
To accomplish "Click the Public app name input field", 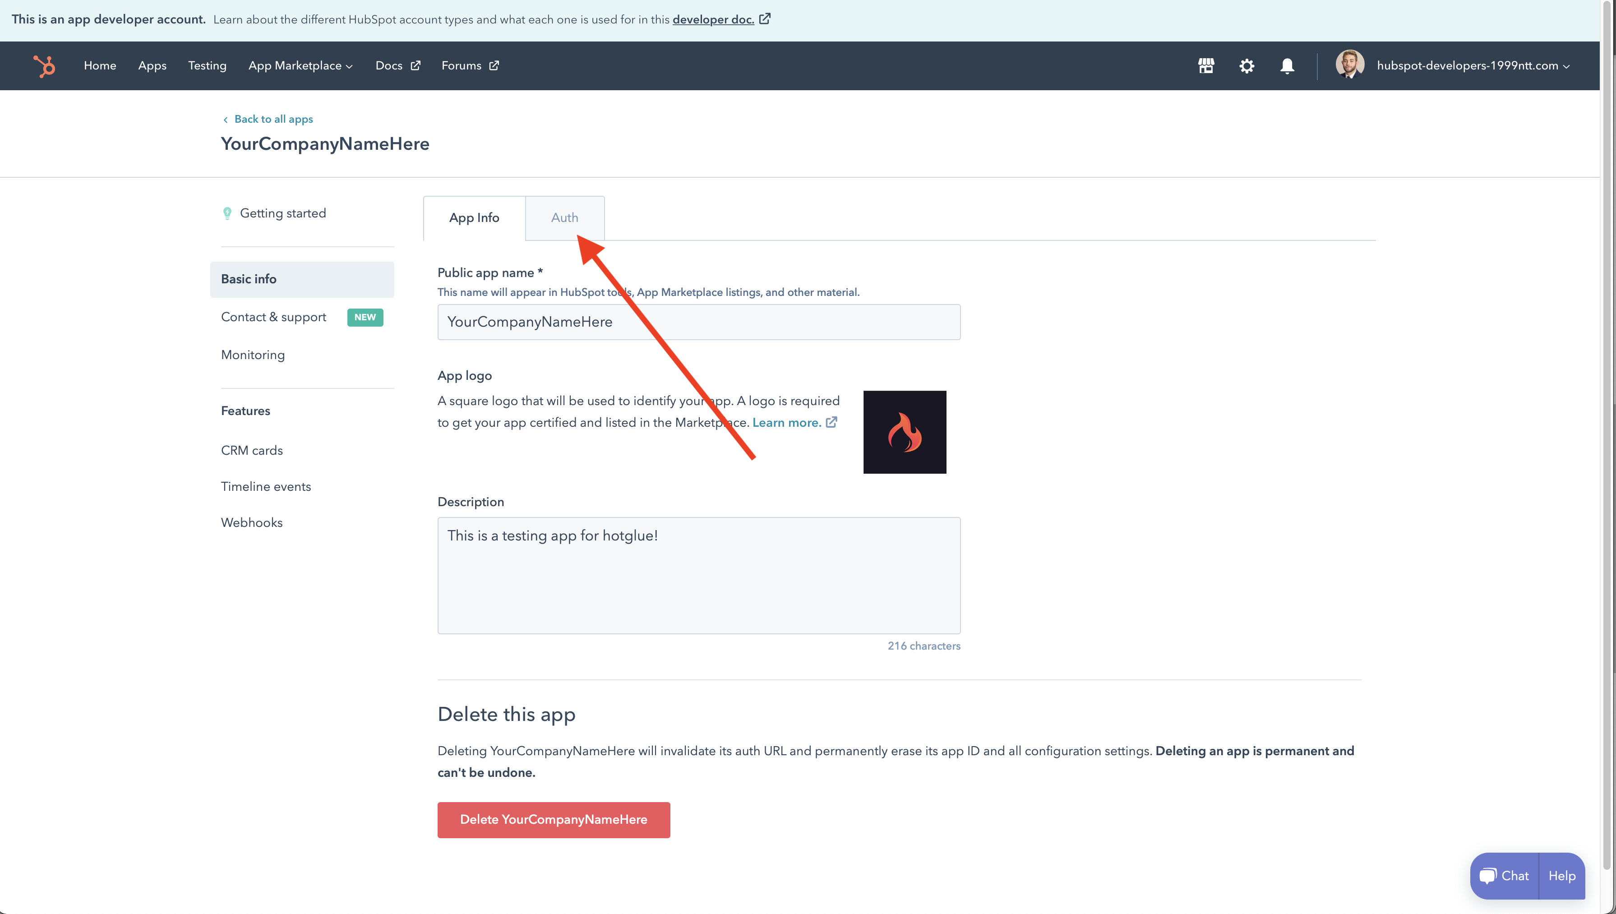I will tap(698, 322).
